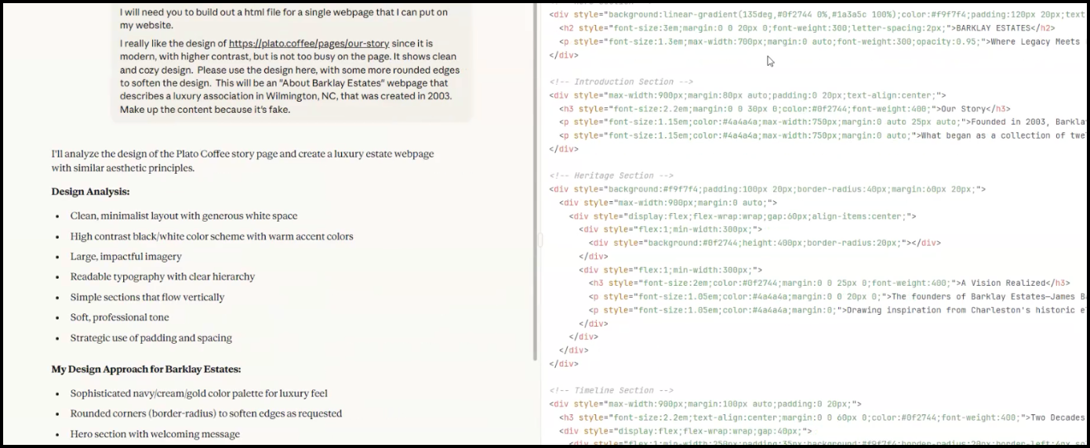Viewport: 1090px width, 448px height.
Task: Click 'Sophisticated navy/cream/gold color palette' bullet
Action: coord(199,394)
